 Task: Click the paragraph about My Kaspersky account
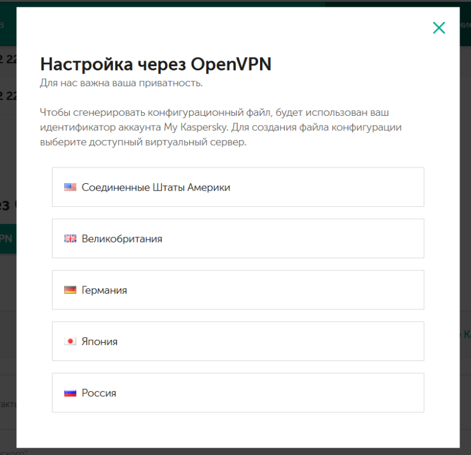tap(221, 127)
